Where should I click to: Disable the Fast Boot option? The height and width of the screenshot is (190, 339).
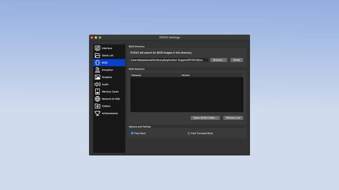(132, 133)
